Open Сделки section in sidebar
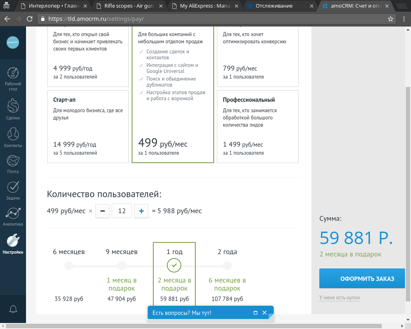 point(13,109)
